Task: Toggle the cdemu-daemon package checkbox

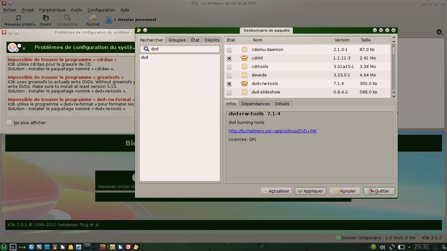Action: click(x=229, y=50)
